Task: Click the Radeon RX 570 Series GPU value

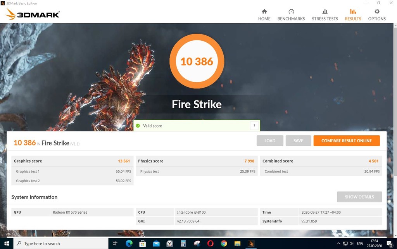Action: (x=70, y=212)
